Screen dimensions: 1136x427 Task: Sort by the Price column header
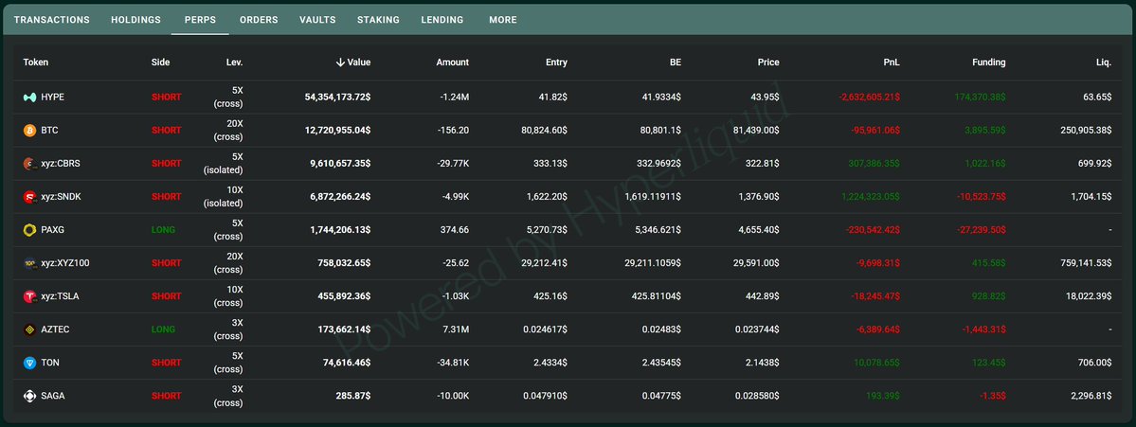click(768, 62)
